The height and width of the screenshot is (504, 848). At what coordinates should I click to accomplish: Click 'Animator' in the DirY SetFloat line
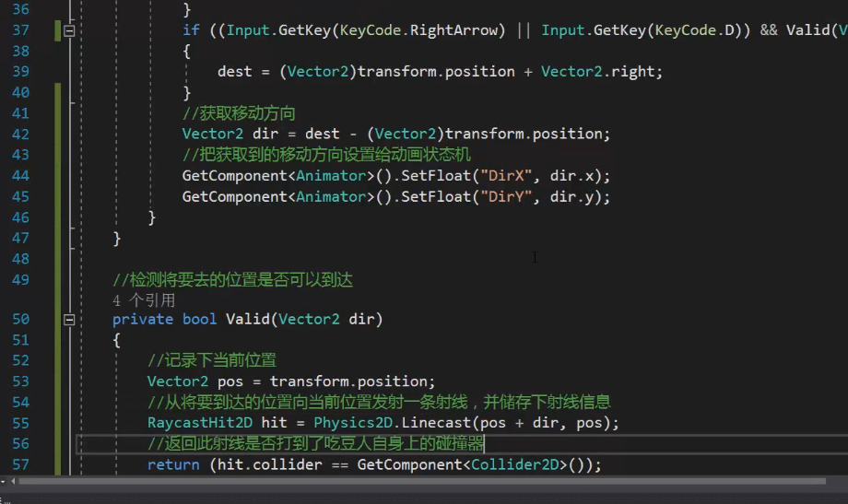[x=331, y=197]
